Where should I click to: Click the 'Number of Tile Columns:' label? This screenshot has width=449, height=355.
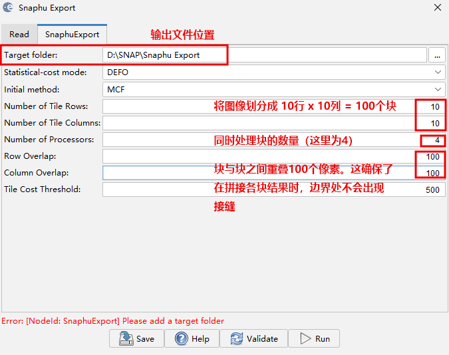click(x=52, y=123)
